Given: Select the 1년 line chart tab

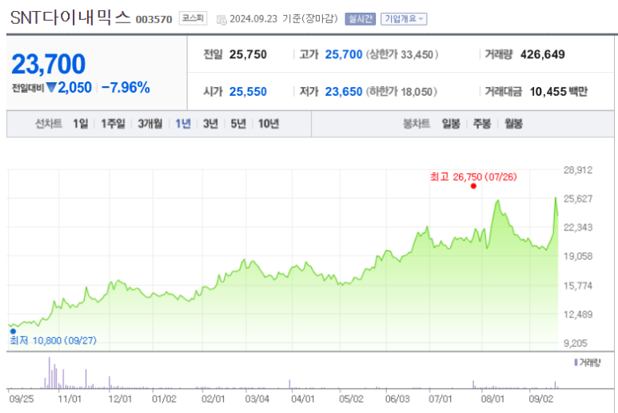Looking at the screenshot, I should tap(183, 124).
